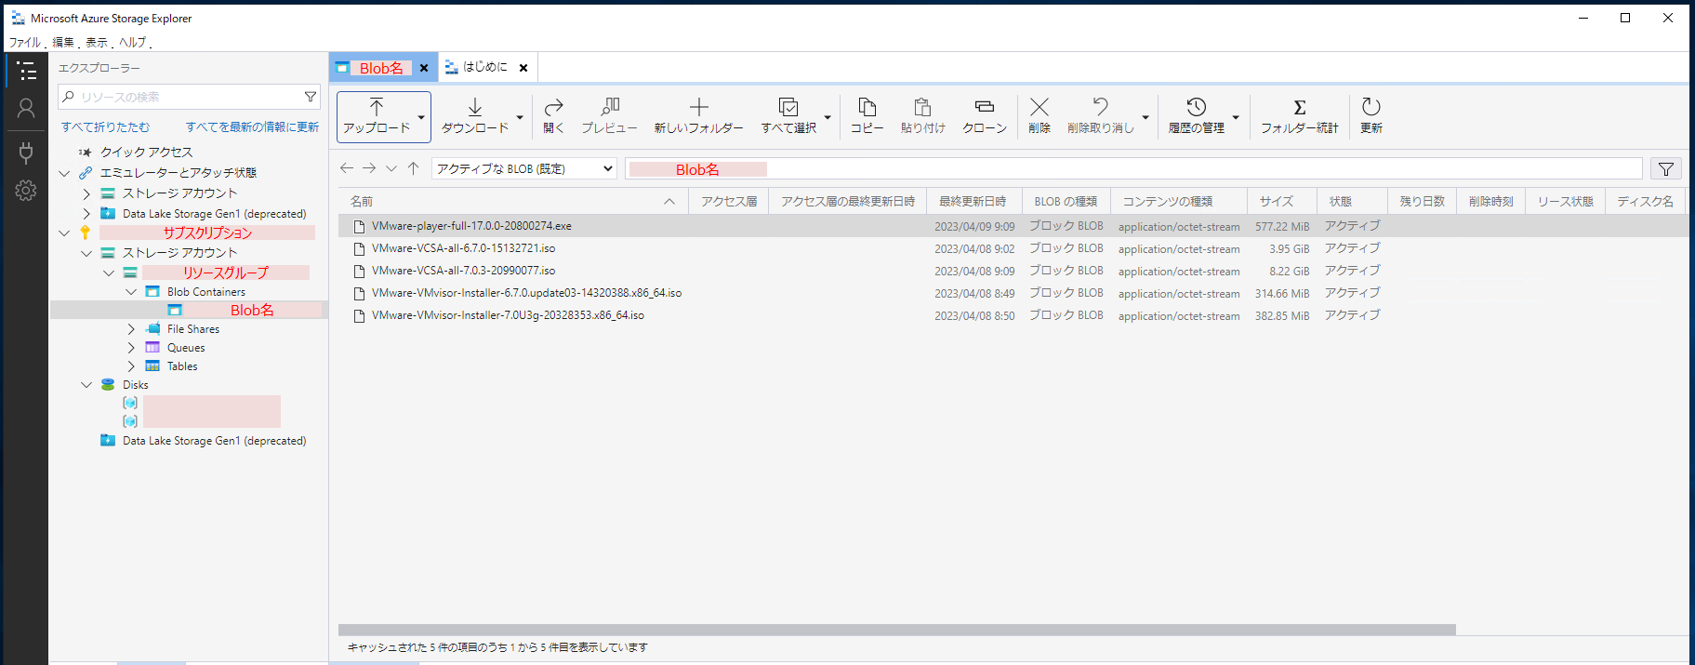Open the ファイル menu

pyautogui.click(x=25, y=42)
